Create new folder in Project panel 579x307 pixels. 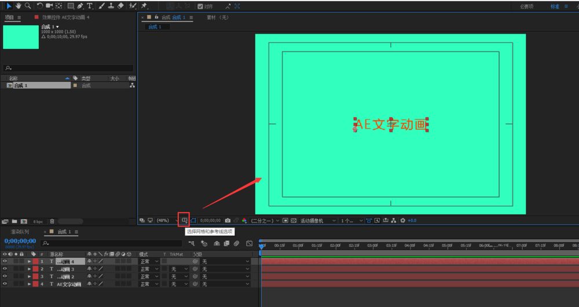[x=14, y=222]
